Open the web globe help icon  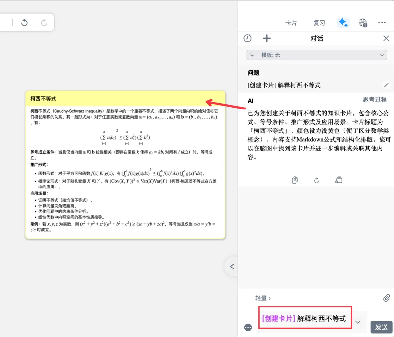click(363, 23)
